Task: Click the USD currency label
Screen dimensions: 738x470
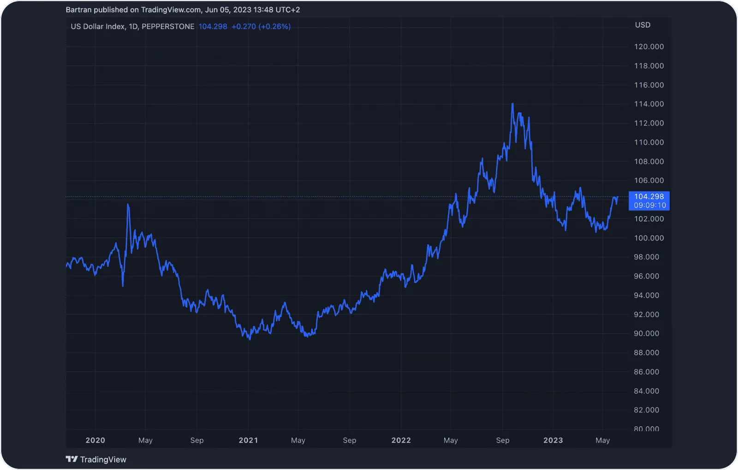Action: click(x=643, y=25)
